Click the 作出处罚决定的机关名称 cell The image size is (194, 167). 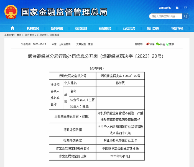coord(73,148)
